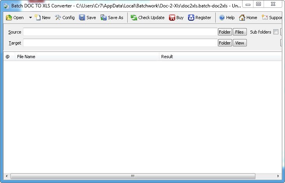Click the horizontal scrollbar right arrow
This screenshot has height=183, width=285.
click(278, 176)
